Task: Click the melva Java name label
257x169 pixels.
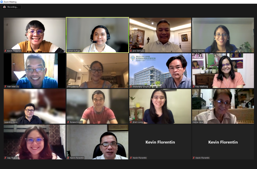Action: (198, 122)
